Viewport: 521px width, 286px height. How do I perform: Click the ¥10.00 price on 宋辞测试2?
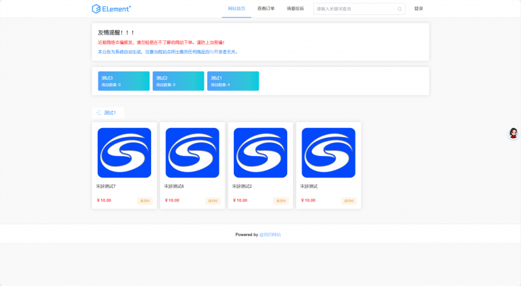point(240,201)
